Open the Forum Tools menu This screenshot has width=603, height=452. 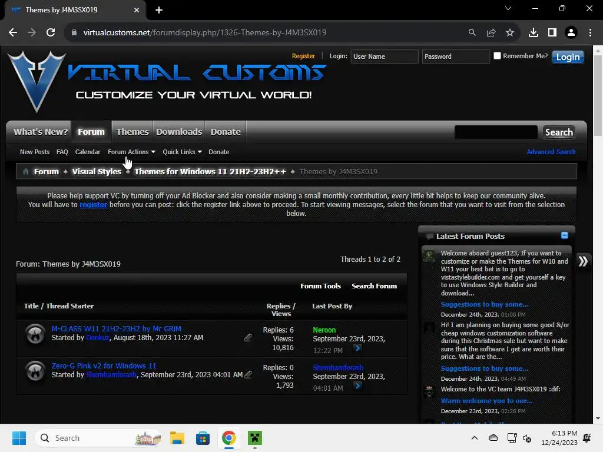tap(321, 286)
